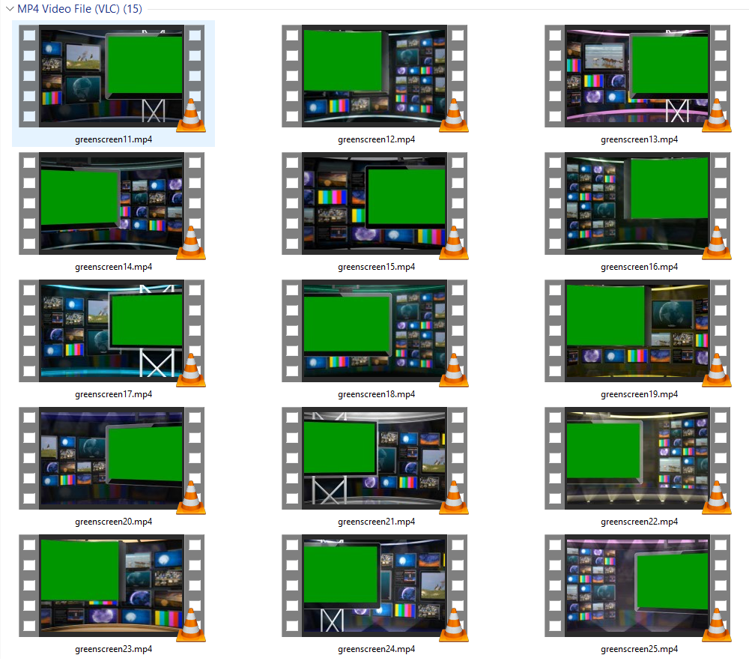
Task: Click the file name greenscreen21.mp4
Action: click(x=377, y=522)
